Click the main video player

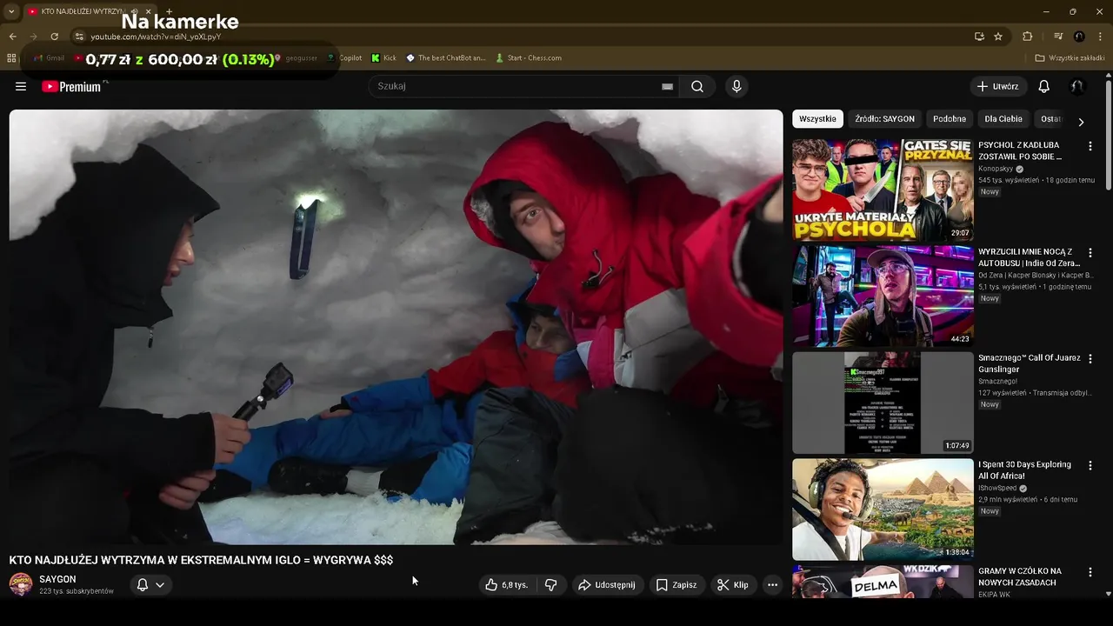click(396, 327)
